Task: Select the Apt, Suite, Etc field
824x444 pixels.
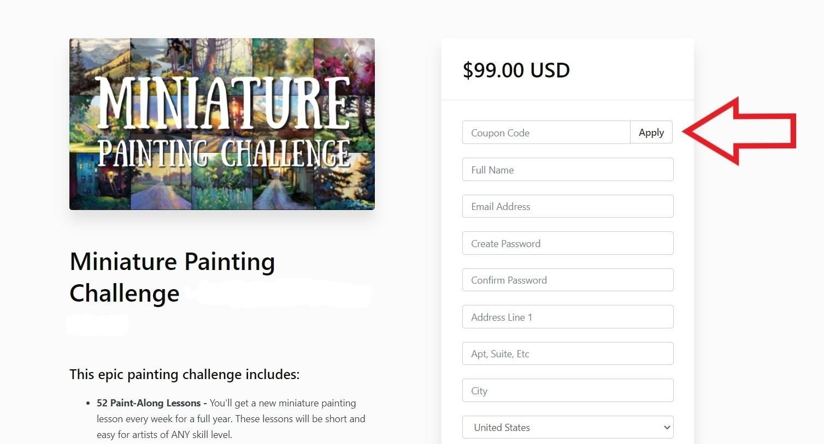Action: point(567,353)
